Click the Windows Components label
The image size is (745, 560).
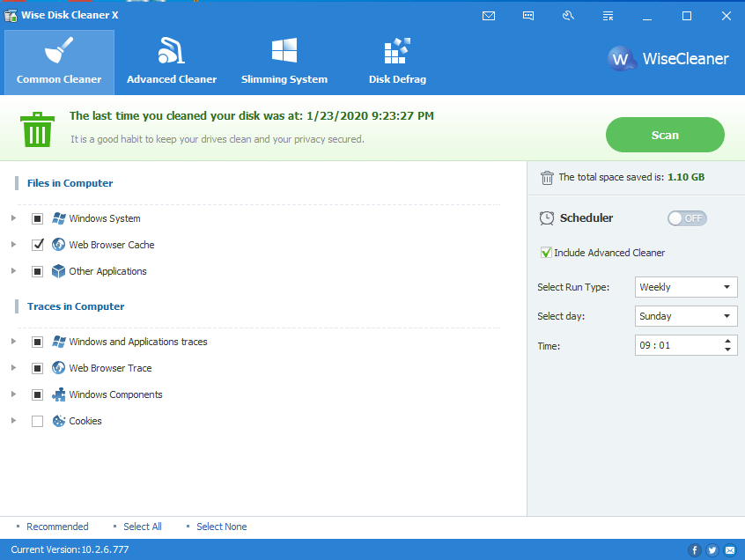pyautogui.click(x=115, y=394)
